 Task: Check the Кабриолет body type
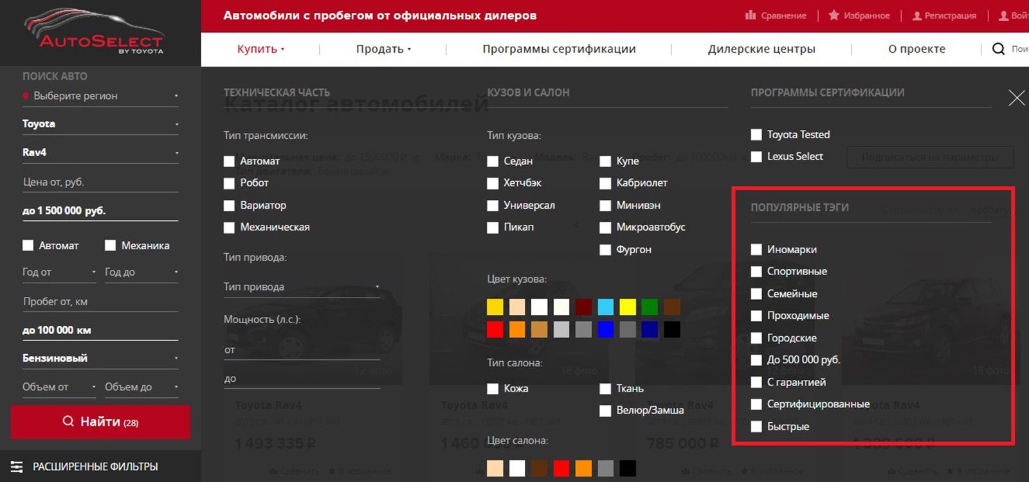605,183
